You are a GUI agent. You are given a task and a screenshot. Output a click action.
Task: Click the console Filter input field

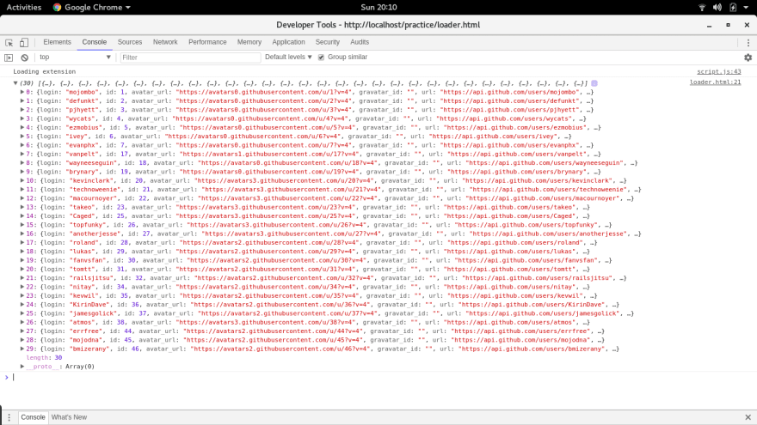click(190, 58)
